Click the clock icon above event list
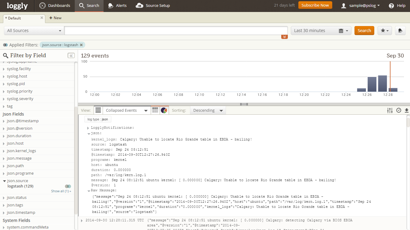Image resolution: width=410 pixels, height=230 pixels. coord(399,110)
